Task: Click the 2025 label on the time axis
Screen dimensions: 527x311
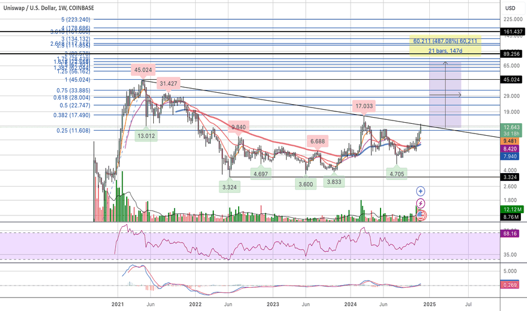Action: coord(430,304)
